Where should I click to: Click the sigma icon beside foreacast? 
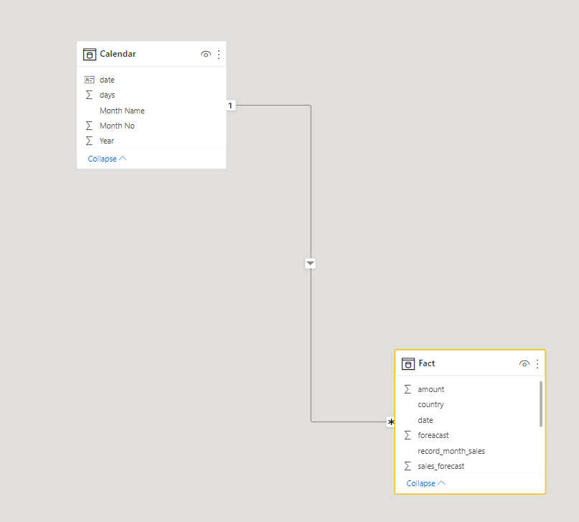click(x=408, y=435)
